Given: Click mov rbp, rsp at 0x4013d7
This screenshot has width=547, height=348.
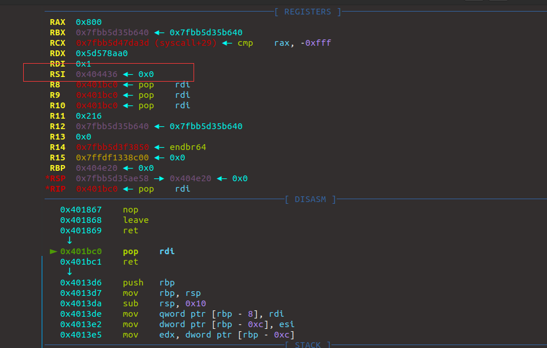Looking at the screenshot, I should [162, 293].
